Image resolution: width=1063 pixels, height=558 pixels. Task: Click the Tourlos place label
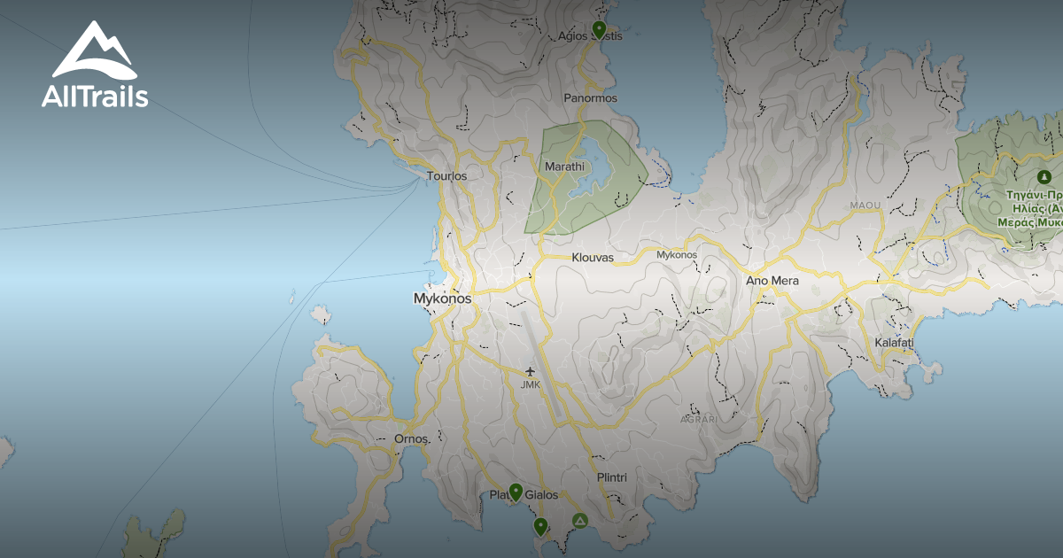(x=446, y=176)
